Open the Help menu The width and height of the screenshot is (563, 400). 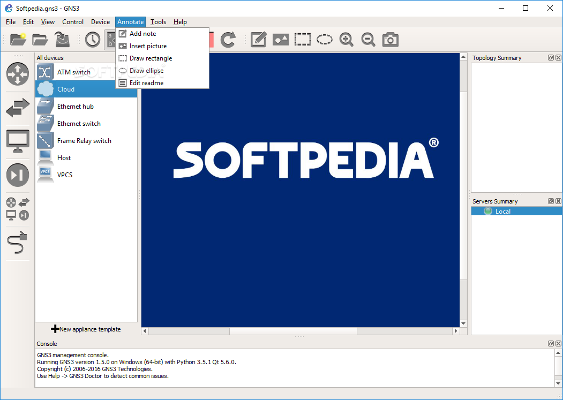coord(180,22)
